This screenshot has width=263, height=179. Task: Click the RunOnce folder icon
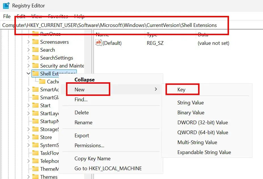(x=35, y=34)
